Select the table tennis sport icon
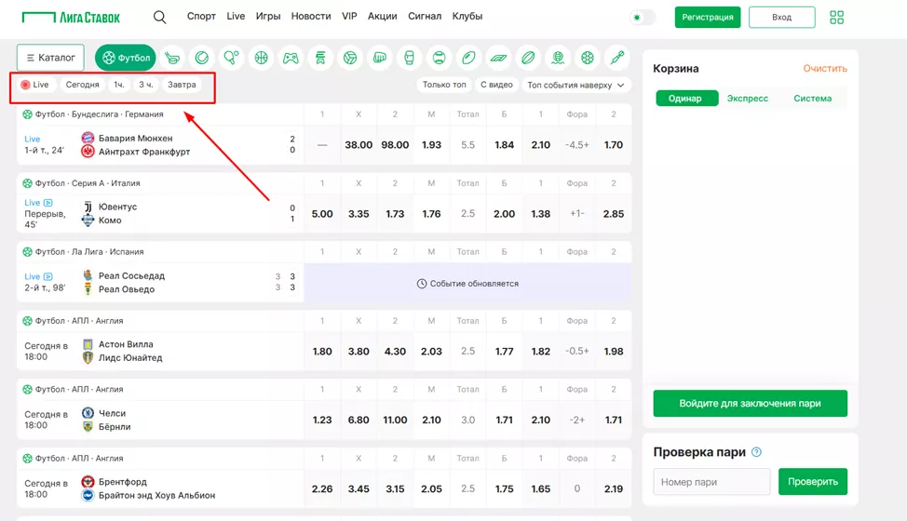This screenshot has width=907, height=521. 232,58
